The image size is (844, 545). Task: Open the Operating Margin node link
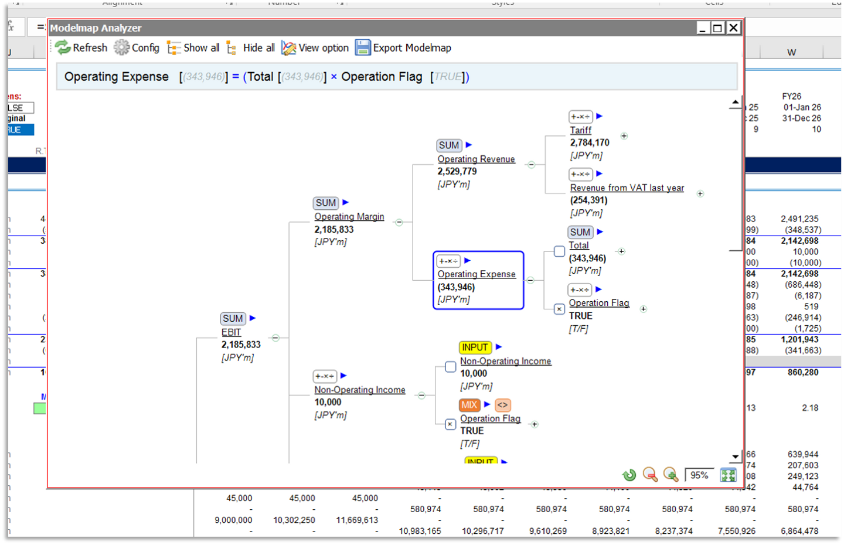[349, 217]
